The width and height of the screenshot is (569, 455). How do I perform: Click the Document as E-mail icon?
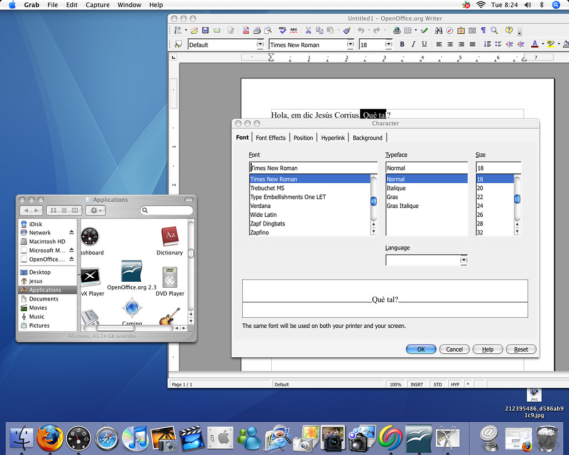217,31
